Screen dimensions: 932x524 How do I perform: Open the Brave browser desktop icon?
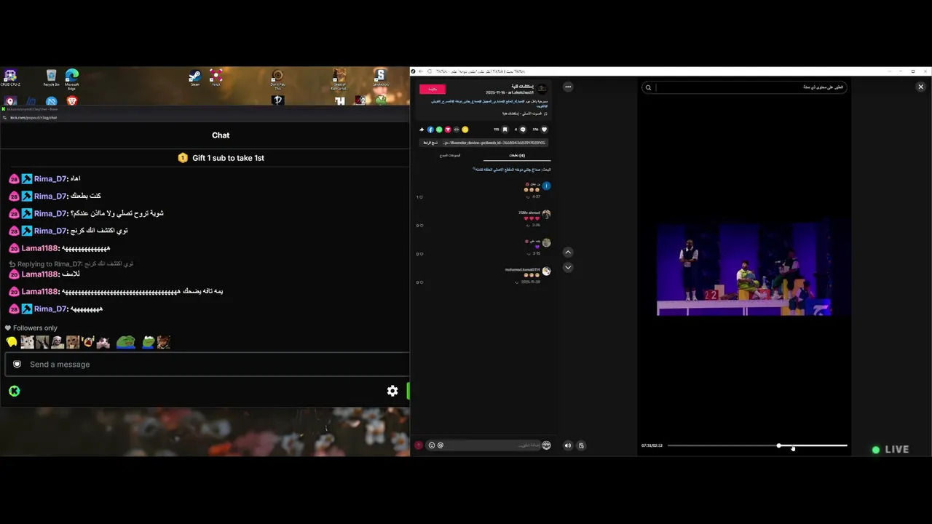coord(71,101)
